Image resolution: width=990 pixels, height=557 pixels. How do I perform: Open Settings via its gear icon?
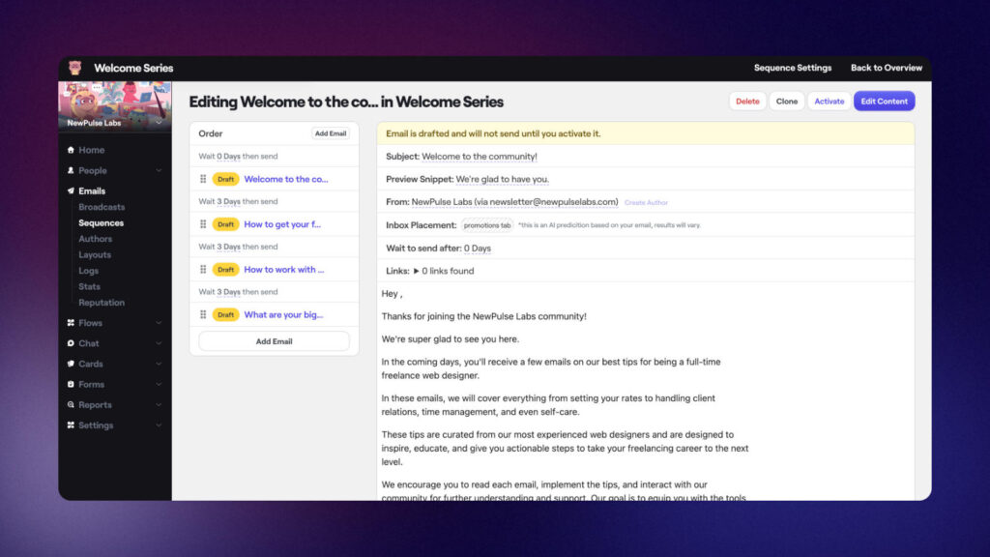(70, 424)
